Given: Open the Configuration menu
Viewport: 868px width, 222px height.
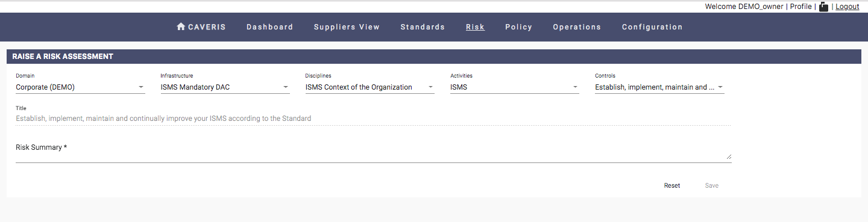Looking at the screenshot, I should [652, 27].
